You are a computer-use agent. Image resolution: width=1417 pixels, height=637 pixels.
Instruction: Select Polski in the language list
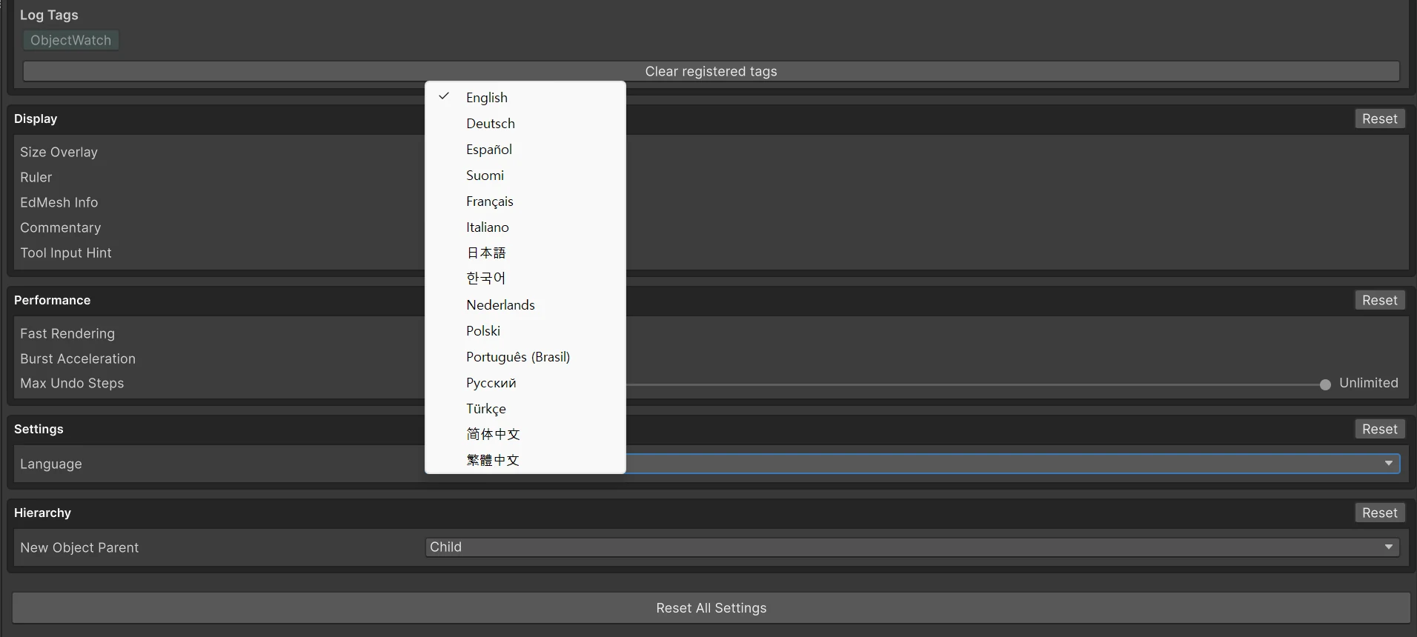pos(525,331)
